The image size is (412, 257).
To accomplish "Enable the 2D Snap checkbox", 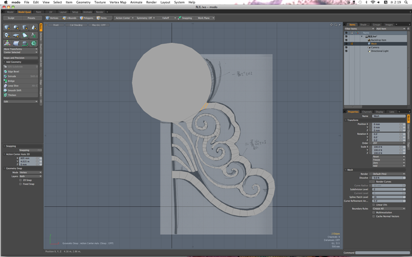I will [x=21, y=180].
